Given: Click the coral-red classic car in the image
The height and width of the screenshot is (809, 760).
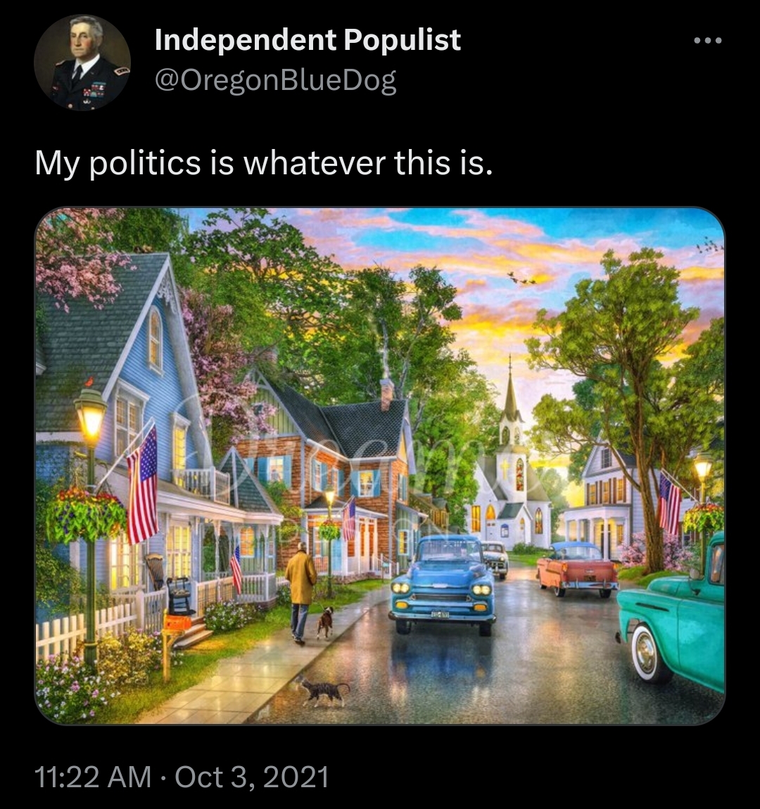Looking at the screenshot, I should coord(577,569).
